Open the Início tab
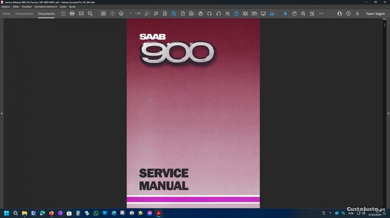 tap(6, 13)
